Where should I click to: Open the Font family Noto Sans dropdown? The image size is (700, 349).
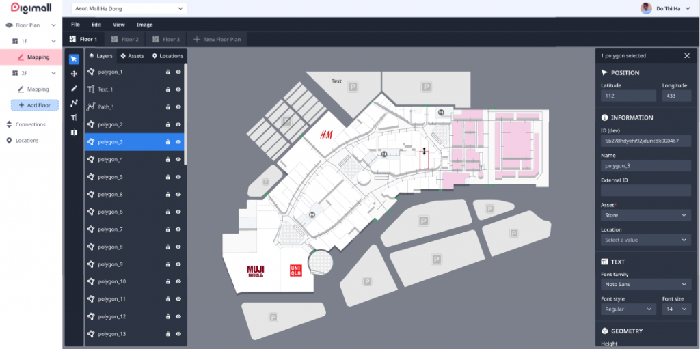coord(646,284)
